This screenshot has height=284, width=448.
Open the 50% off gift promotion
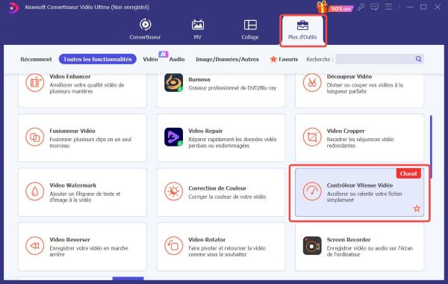[335, 7]
